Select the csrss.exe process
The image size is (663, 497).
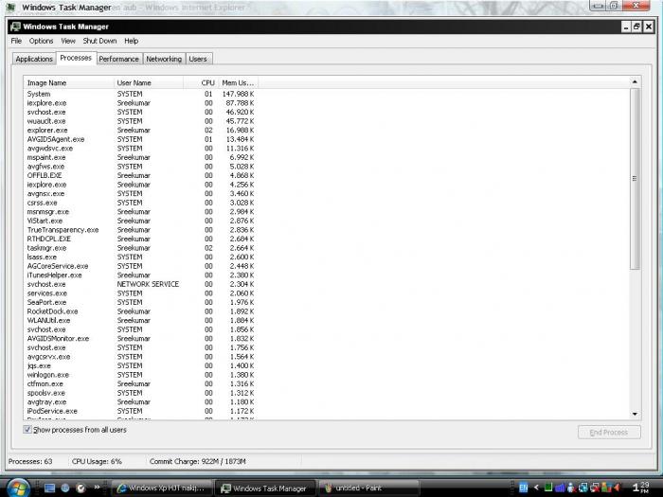(x=141, y=203)
